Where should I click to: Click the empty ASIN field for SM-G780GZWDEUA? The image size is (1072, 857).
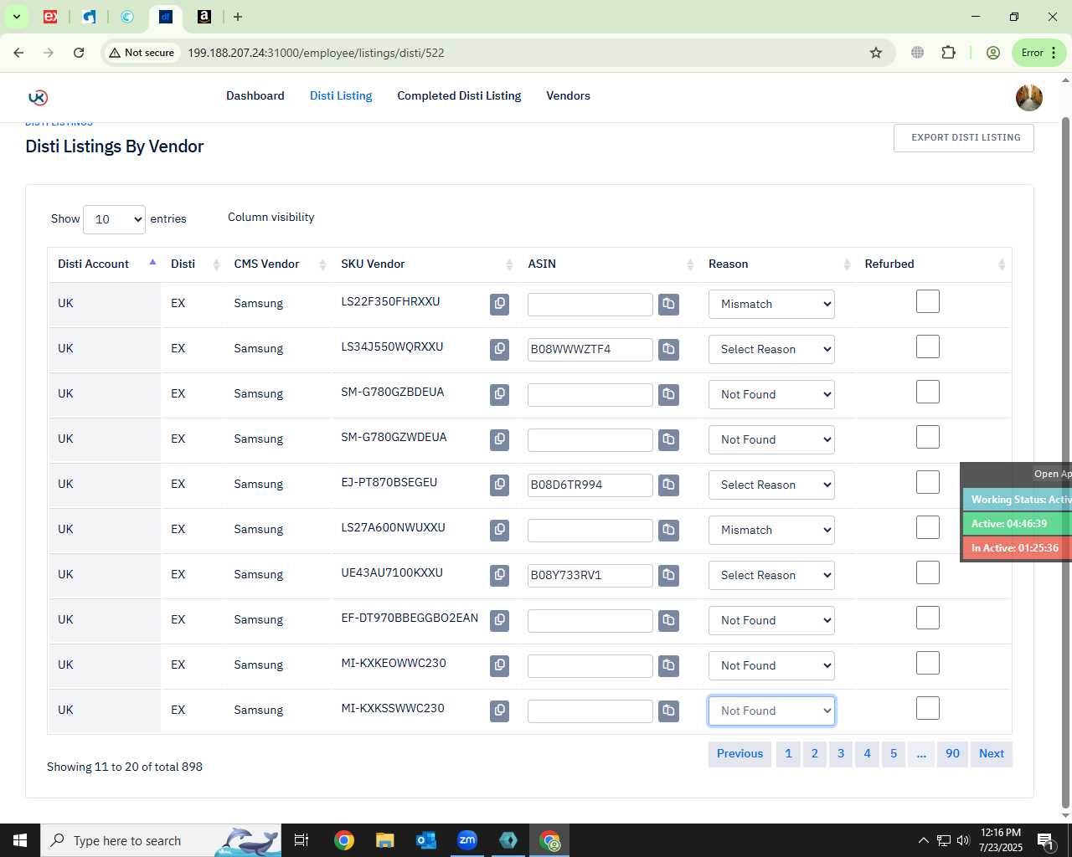click(590, 439)
